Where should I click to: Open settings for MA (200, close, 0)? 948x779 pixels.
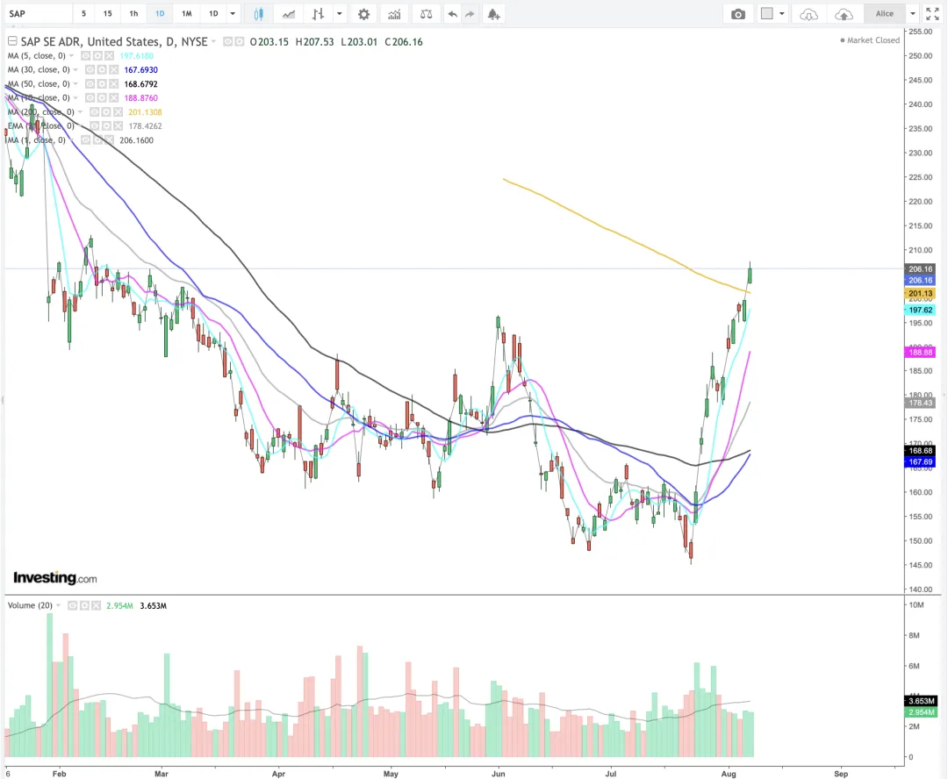tap(106, 111)
